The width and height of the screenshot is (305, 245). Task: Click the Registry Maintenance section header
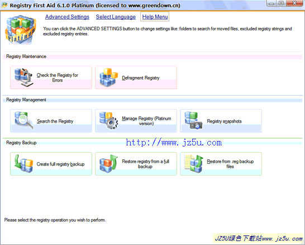click(26, 56)
